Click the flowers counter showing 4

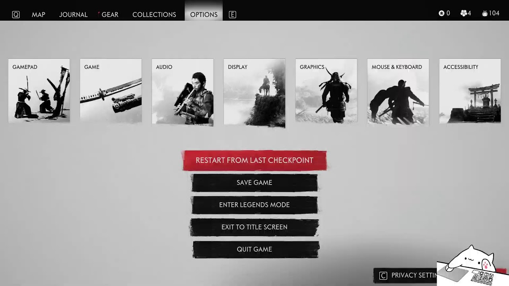(466, 13)
